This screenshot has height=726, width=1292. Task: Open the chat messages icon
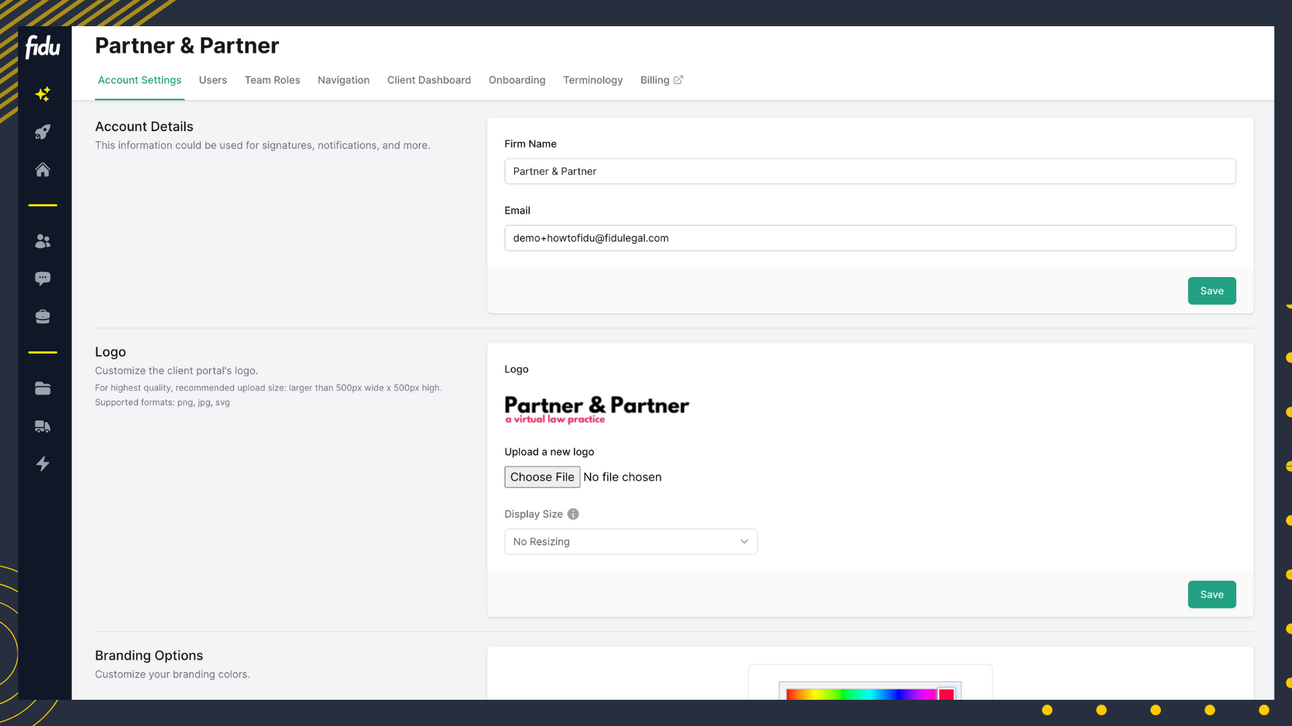[x=42, y=278]
